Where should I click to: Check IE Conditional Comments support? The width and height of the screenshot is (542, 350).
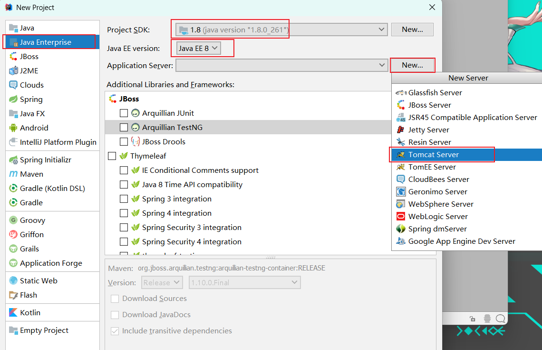124,170
